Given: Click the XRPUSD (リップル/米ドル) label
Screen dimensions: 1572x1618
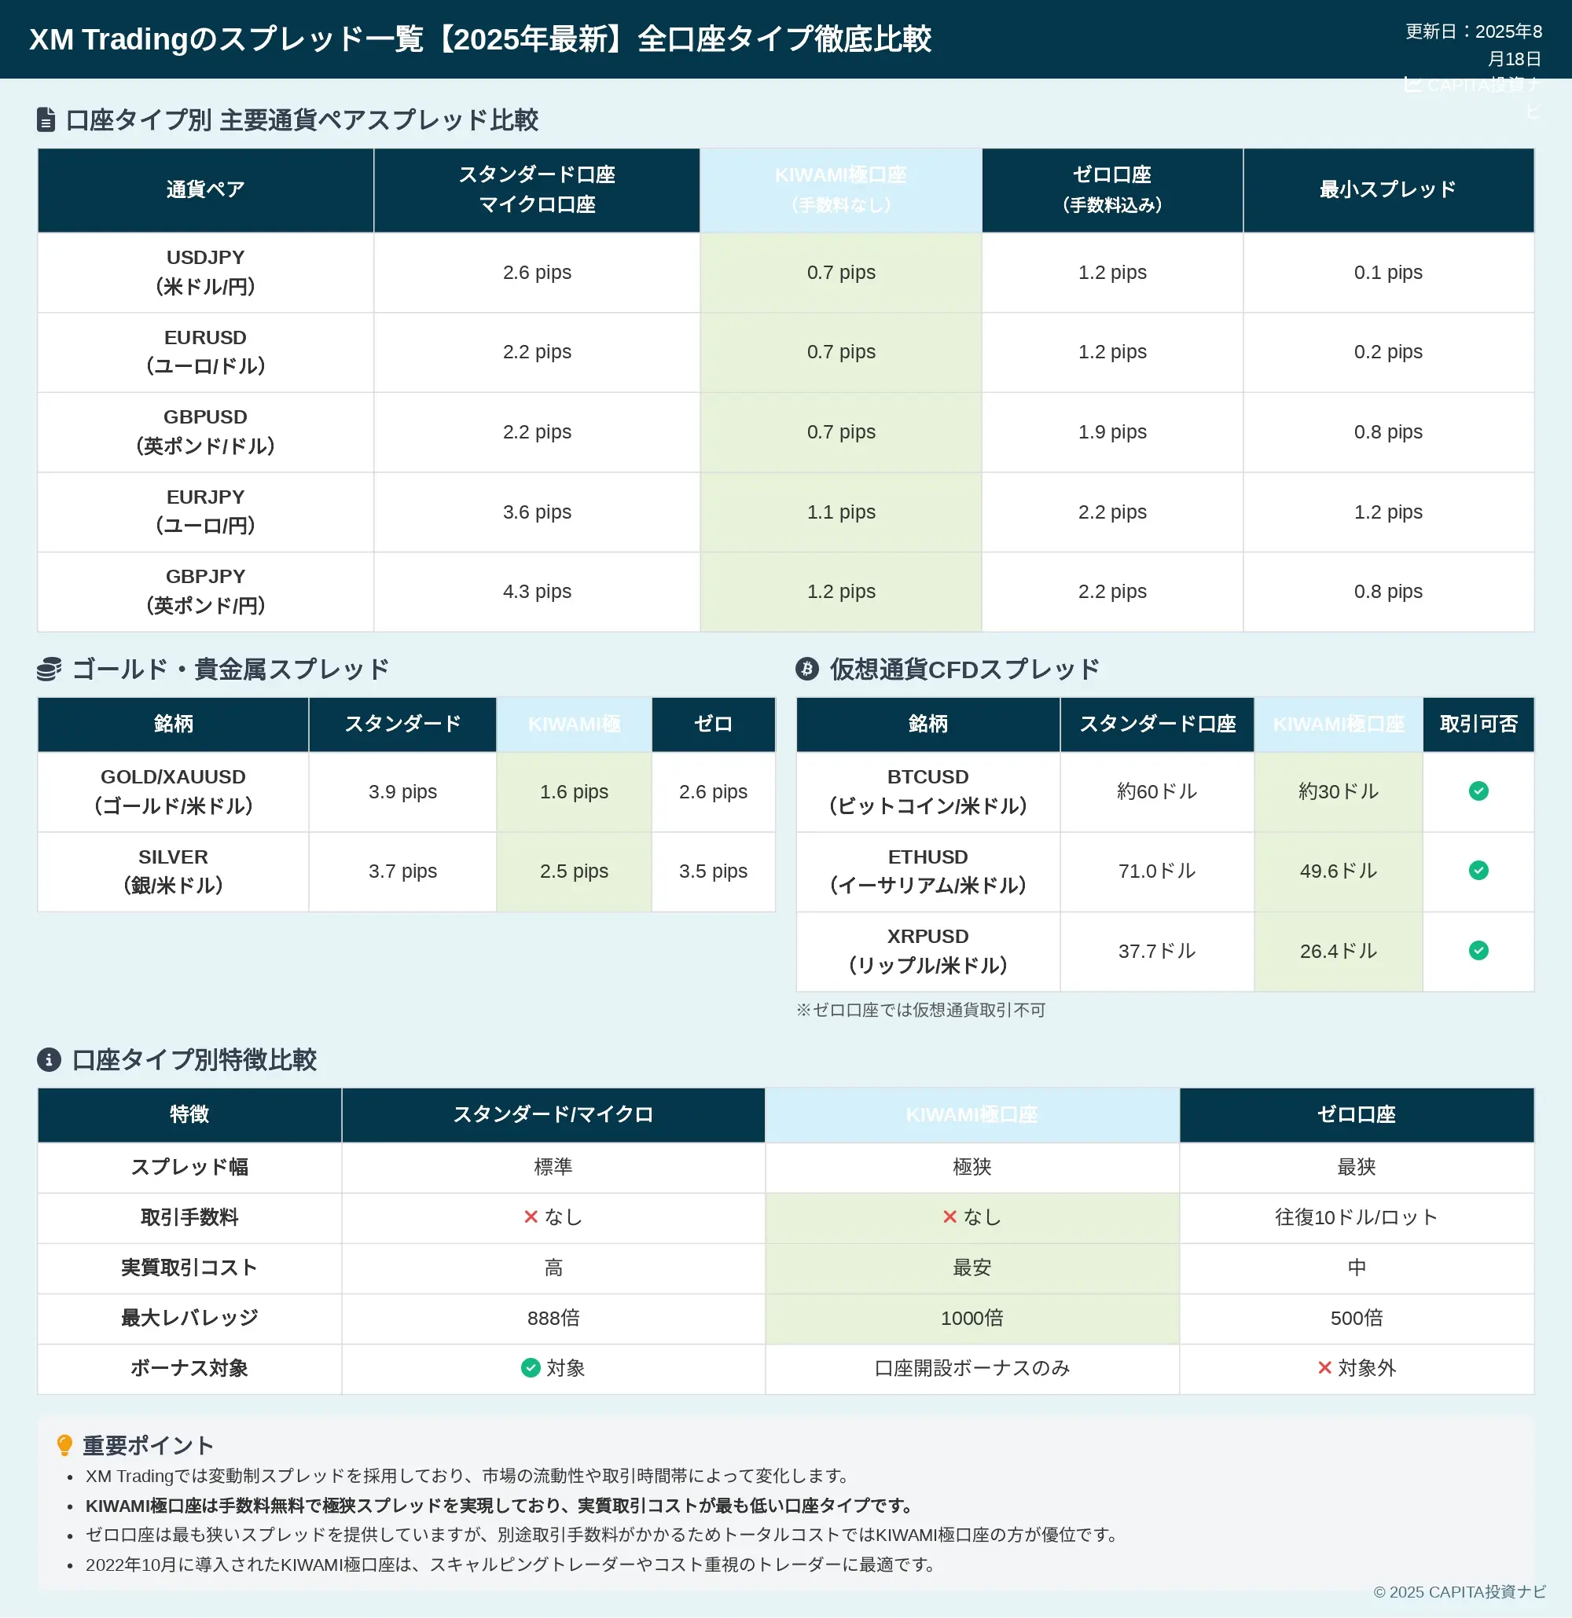Looking at the screenshot, I should pyautogui.click(x=928, y=950).
